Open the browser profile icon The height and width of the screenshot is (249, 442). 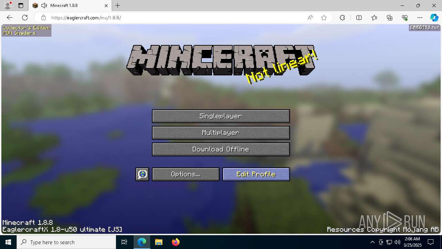pos(8,6)
